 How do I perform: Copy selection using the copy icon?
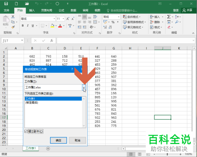pos(13,22)
